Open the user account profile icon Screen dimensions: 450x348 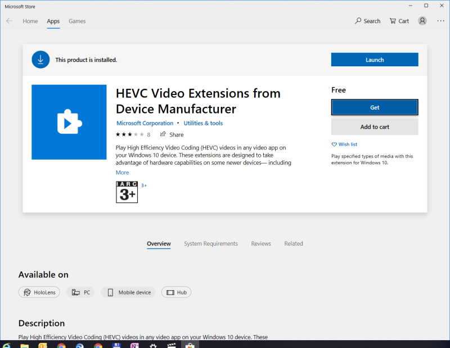[x=422, y=21]
